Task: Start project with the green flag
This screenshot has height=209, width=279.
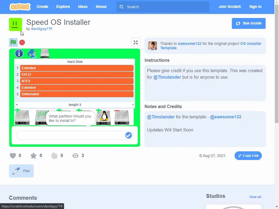Action: tap(13, 42)
